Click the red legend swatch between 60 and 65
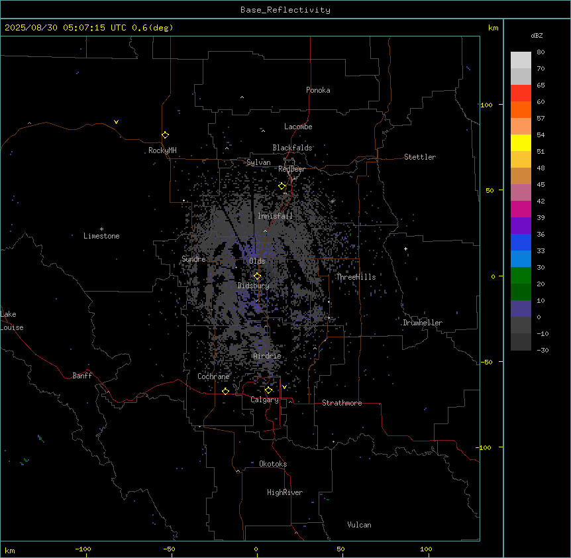Image resolution: width=571 pixels, height=558 pixels. coord(521,93)
